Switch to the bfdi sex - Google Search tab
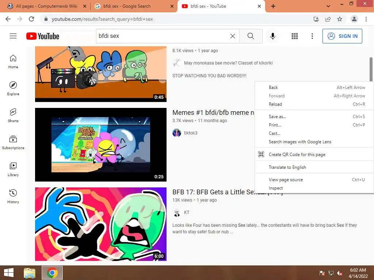 pos(133,6)
